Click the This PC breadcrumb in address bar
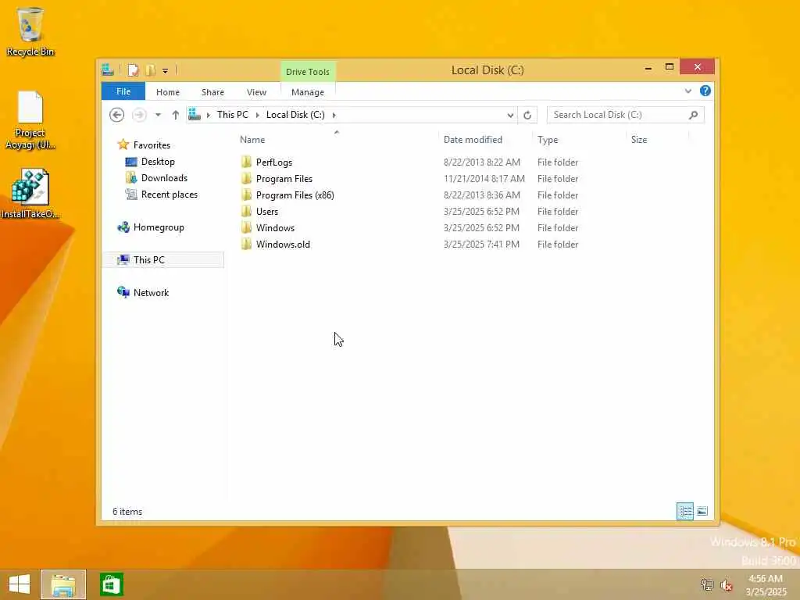This screenshot has width=800, height=600. point(233,115)
